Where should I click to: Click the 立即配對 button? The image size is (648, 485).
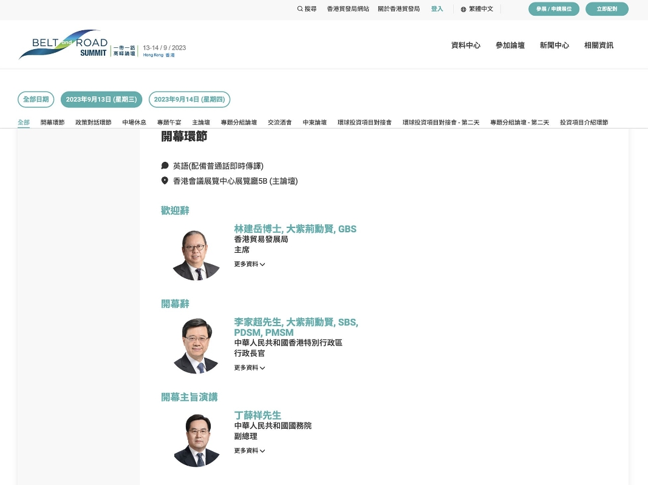607,9
